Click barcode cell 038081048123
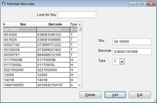 [53, 35]
